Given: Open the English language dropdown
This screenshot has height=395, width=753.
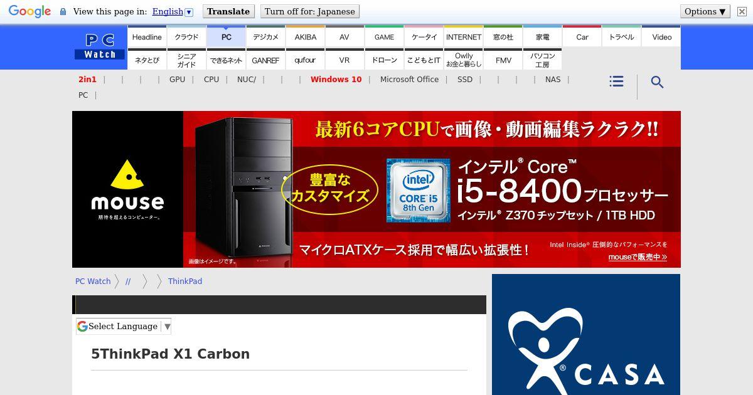Looking at the screenshot, I should (x=172, y=11).
